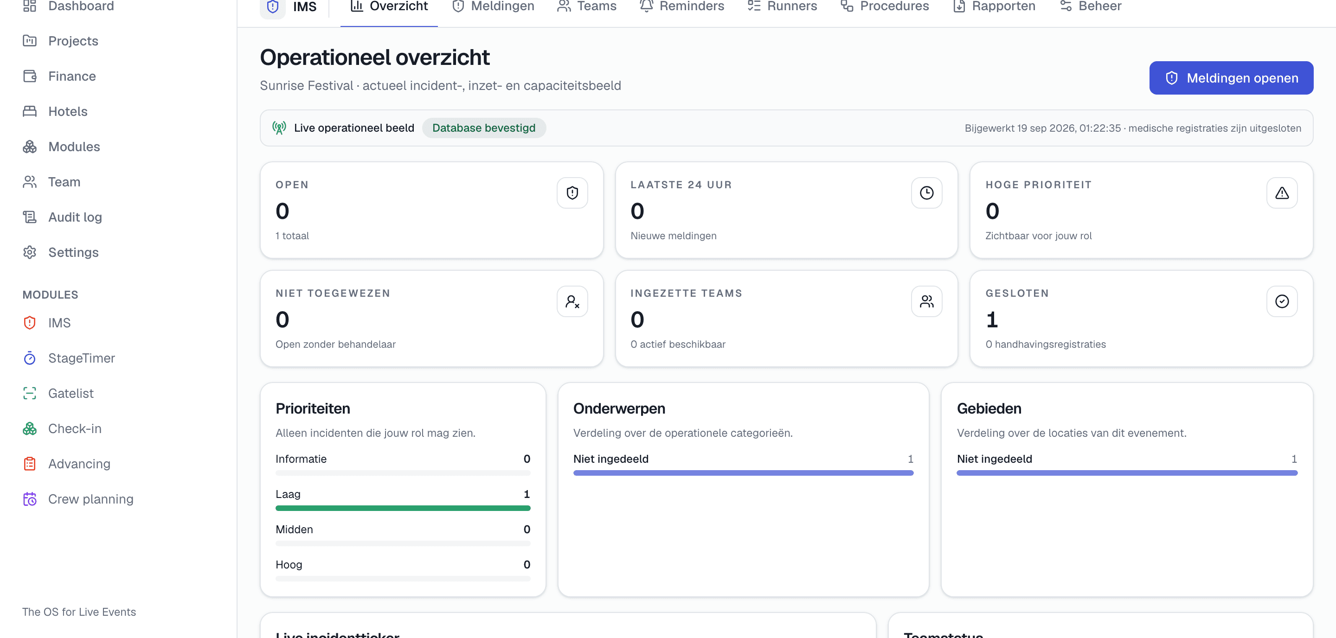This screenshot has height=638, width=1336.
Task: Click the Midden priority row
Action: (x=403, y=534)
